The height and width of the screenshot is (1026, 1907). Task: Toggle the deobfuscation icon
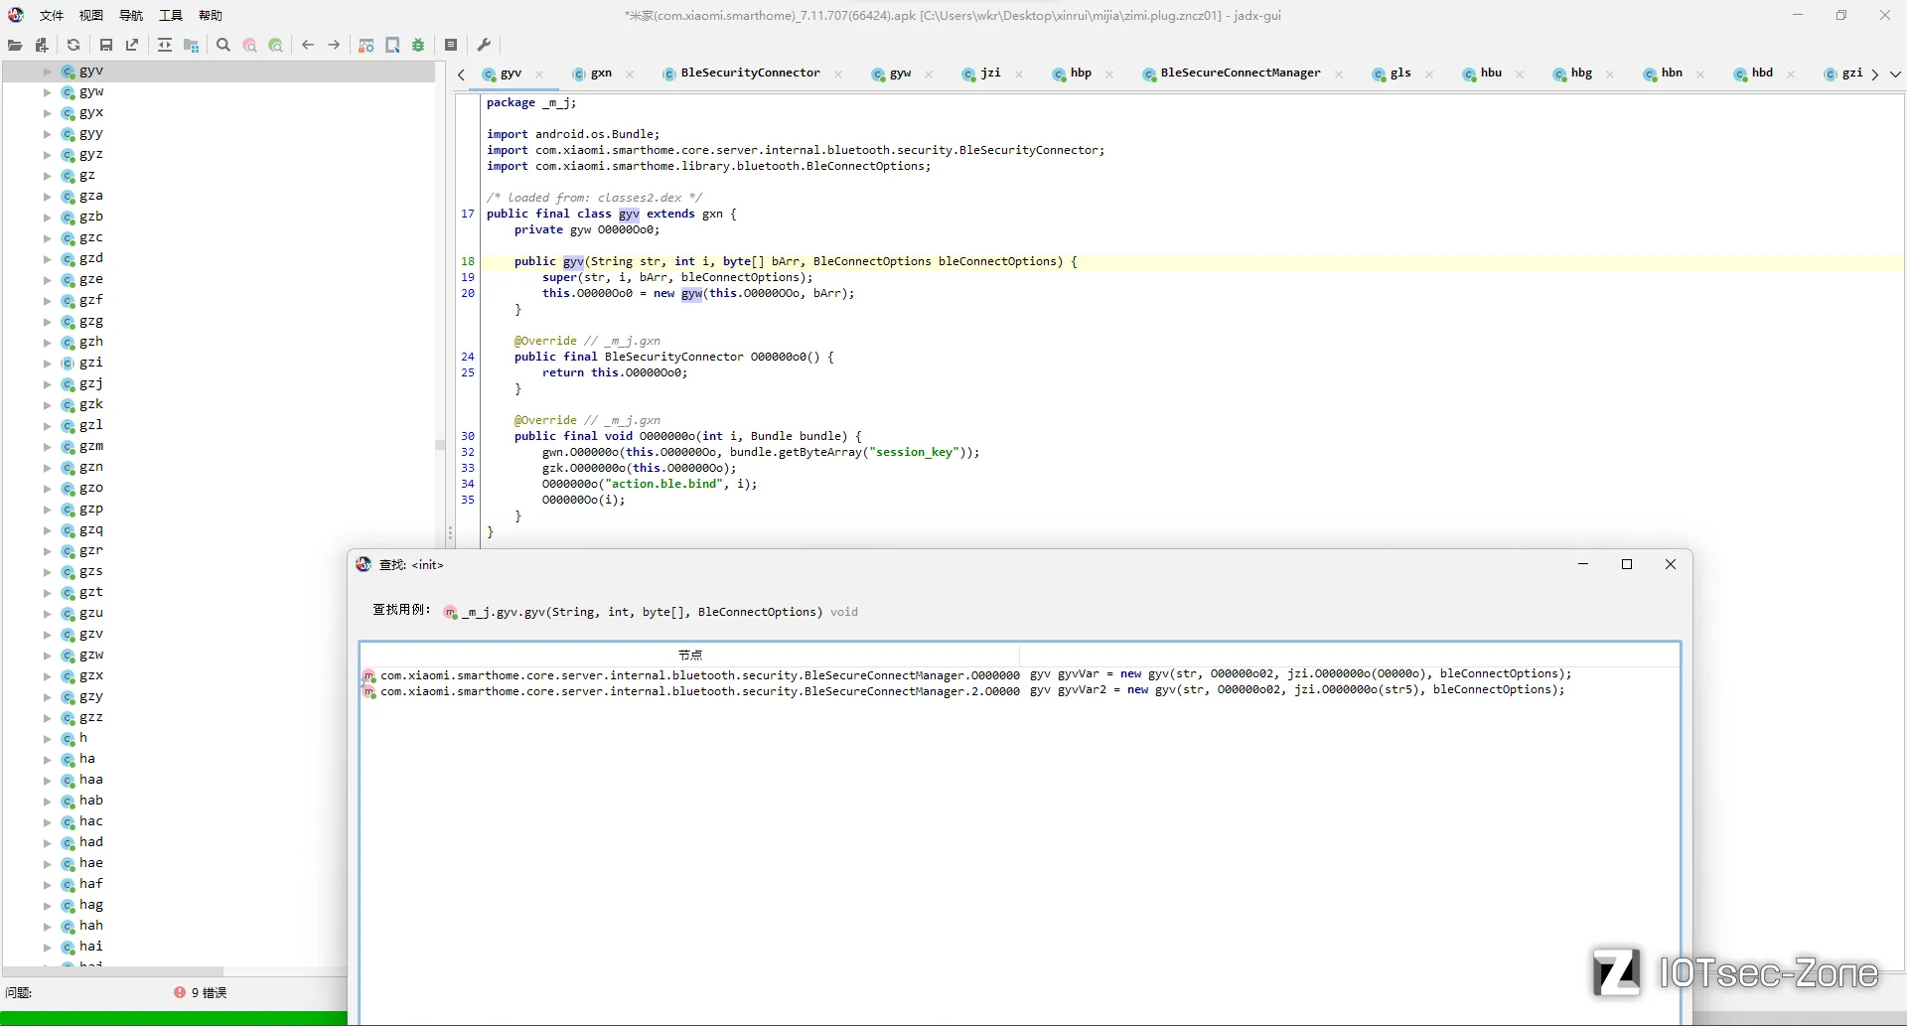pos(367,45)
